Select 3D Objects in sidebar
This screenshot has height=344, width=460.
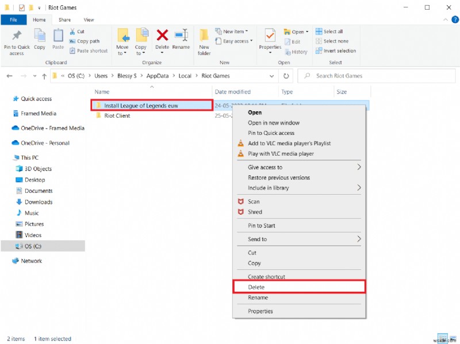coord(38,169)
